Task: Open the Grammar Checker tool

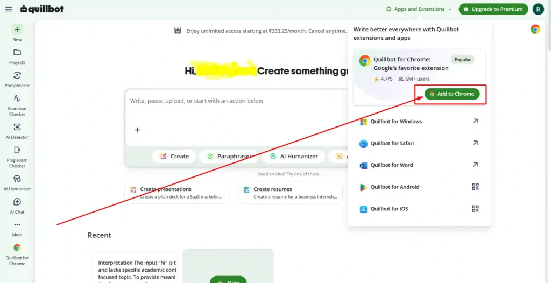Action: point(17,105)
